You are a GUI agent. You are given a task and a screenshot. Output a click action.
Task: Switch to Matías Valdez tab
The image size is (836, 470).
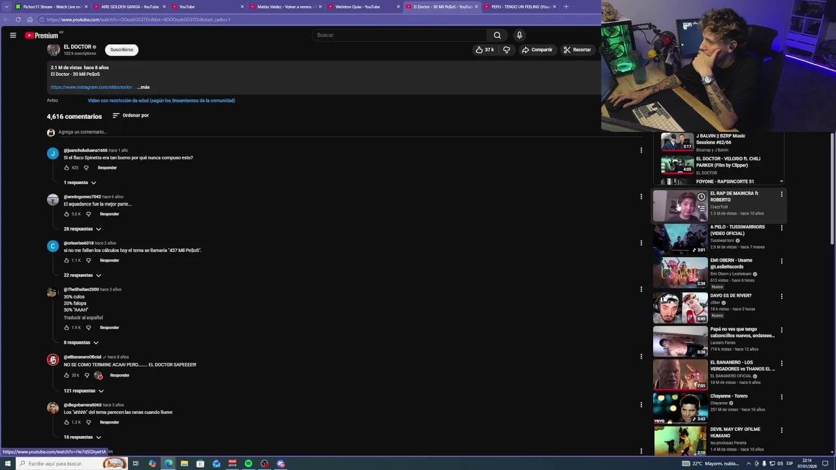point(285,7)
